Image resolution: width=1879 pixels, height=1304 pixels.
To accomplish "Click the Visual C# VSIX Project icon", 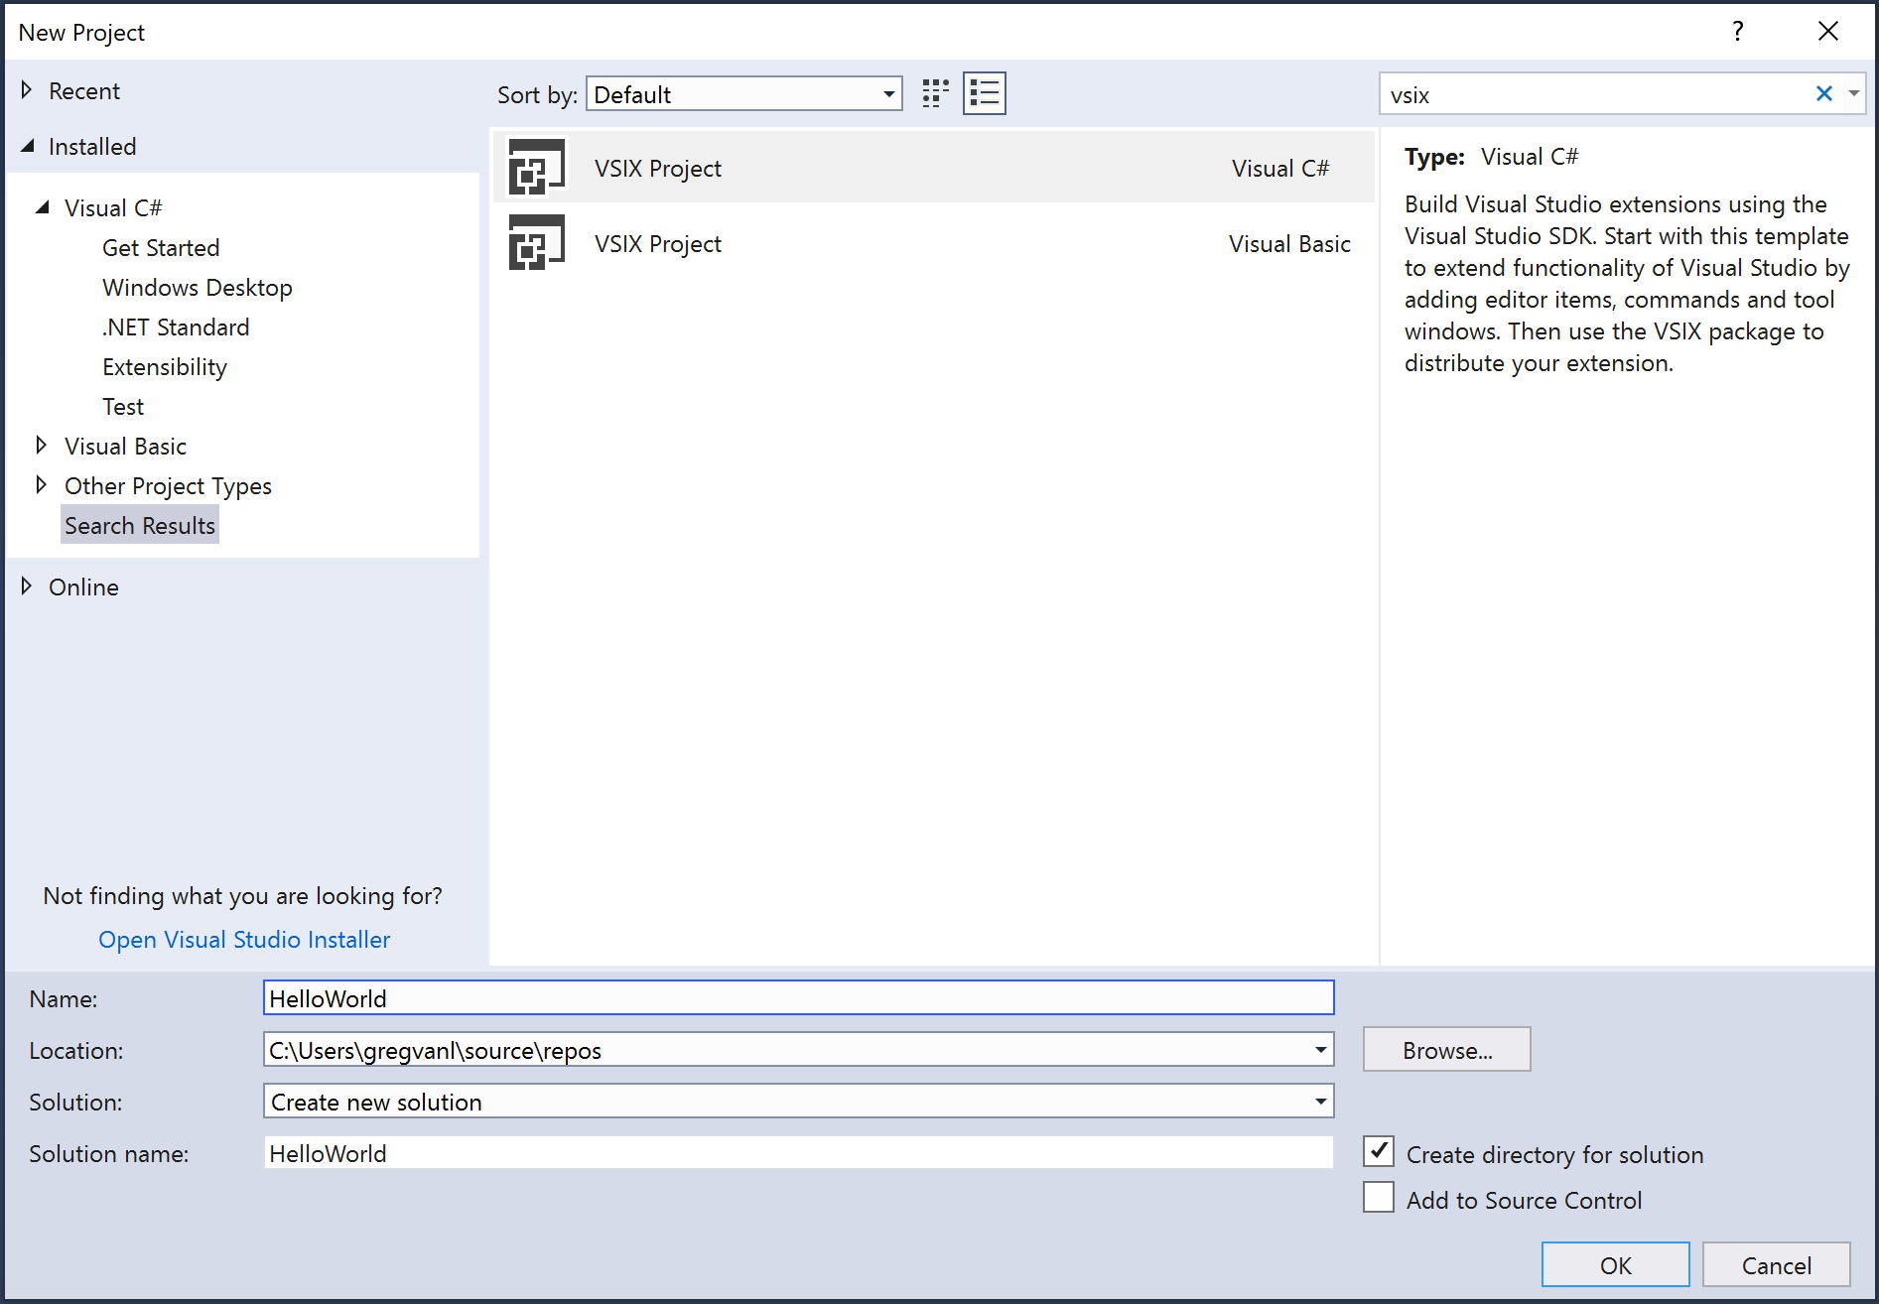I will (536, 167).
